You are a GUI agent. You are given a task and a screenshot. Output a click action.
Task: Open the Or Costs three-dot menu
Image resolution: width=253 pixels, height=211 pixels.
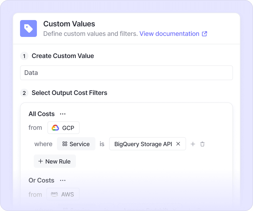pyautogui.click(x=63, y=180)
